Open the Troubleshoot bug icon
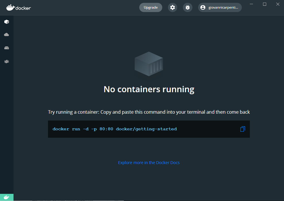This screenshot has width=284, height=201. pos(188,7)
